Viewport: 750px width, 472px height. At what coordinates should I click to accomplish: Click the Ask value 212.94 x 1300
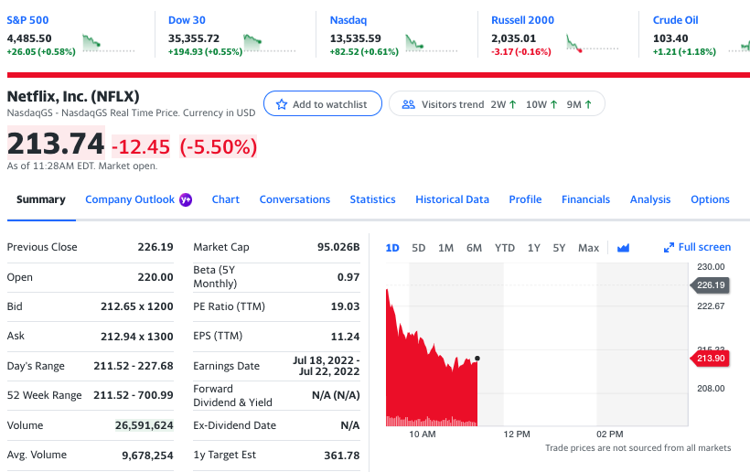point(137,337)
